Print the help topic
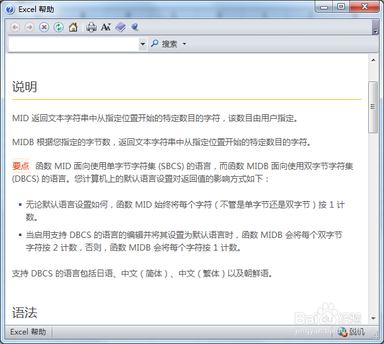The height and width of the screenshot is (344, 384). point(91,27)
